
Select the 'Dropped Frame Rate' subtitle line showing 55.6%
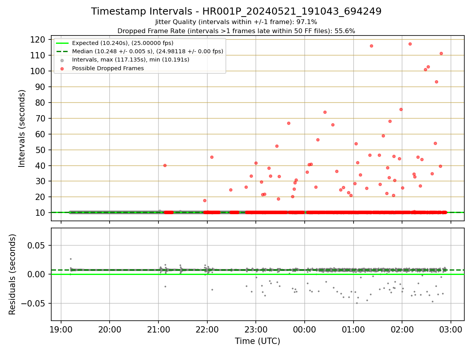click(236, 31)
